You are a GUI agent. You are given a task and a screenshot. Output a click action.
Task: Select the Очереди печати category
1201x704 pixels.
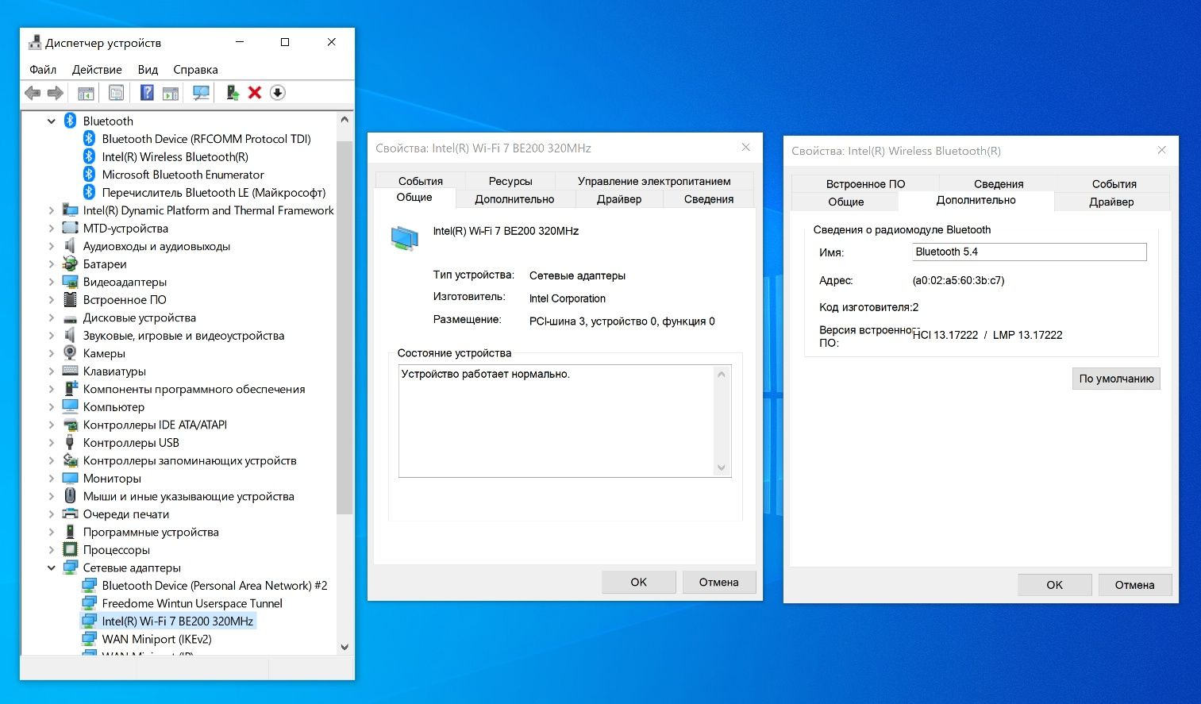tap(126, 514)
